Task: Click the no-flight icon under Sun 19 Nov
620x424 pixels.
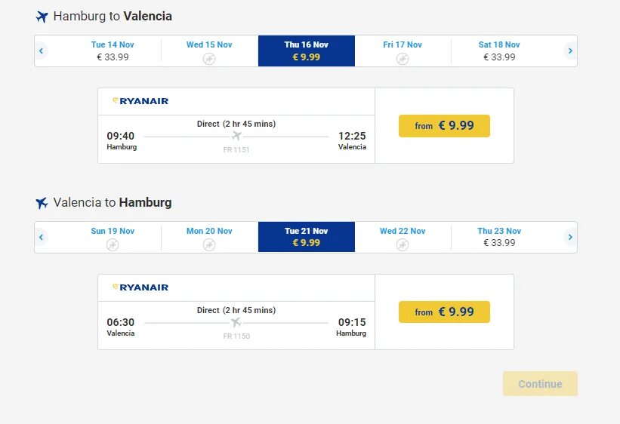Action: click(113, 244)
